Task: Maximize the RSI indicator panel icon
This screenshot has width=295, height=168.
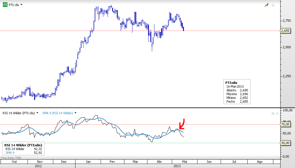Action: click(273, 113)
